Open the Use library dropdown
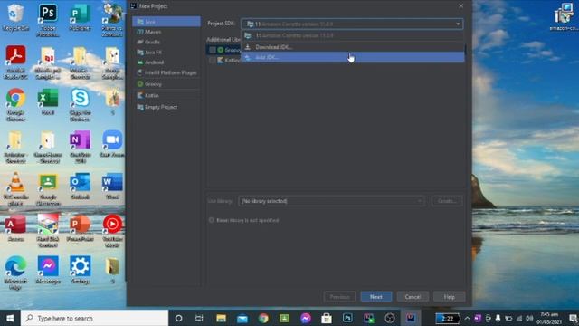 [331, 201]
